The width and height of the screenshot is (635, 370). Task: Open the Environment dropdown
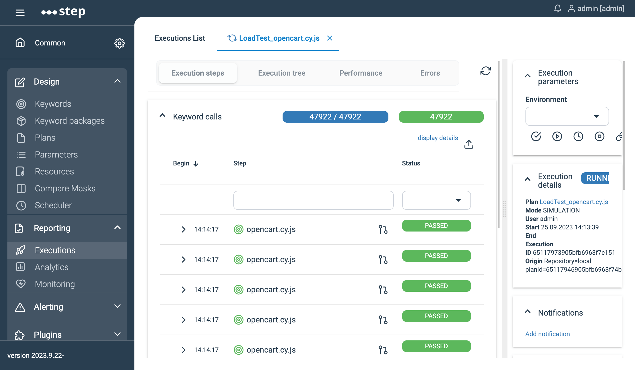(x=567, y=116)
